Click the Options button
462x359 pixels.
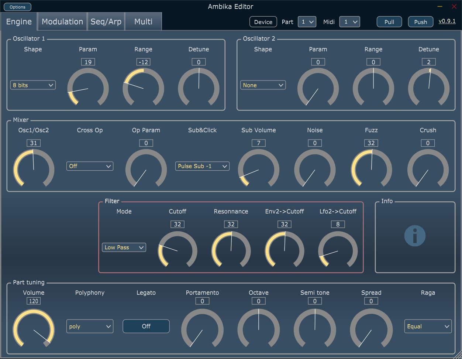pos(18,7)
